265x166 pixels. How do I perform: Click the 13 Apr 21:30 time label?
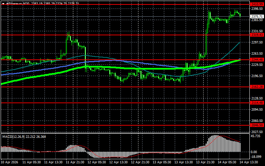(205, 162)
